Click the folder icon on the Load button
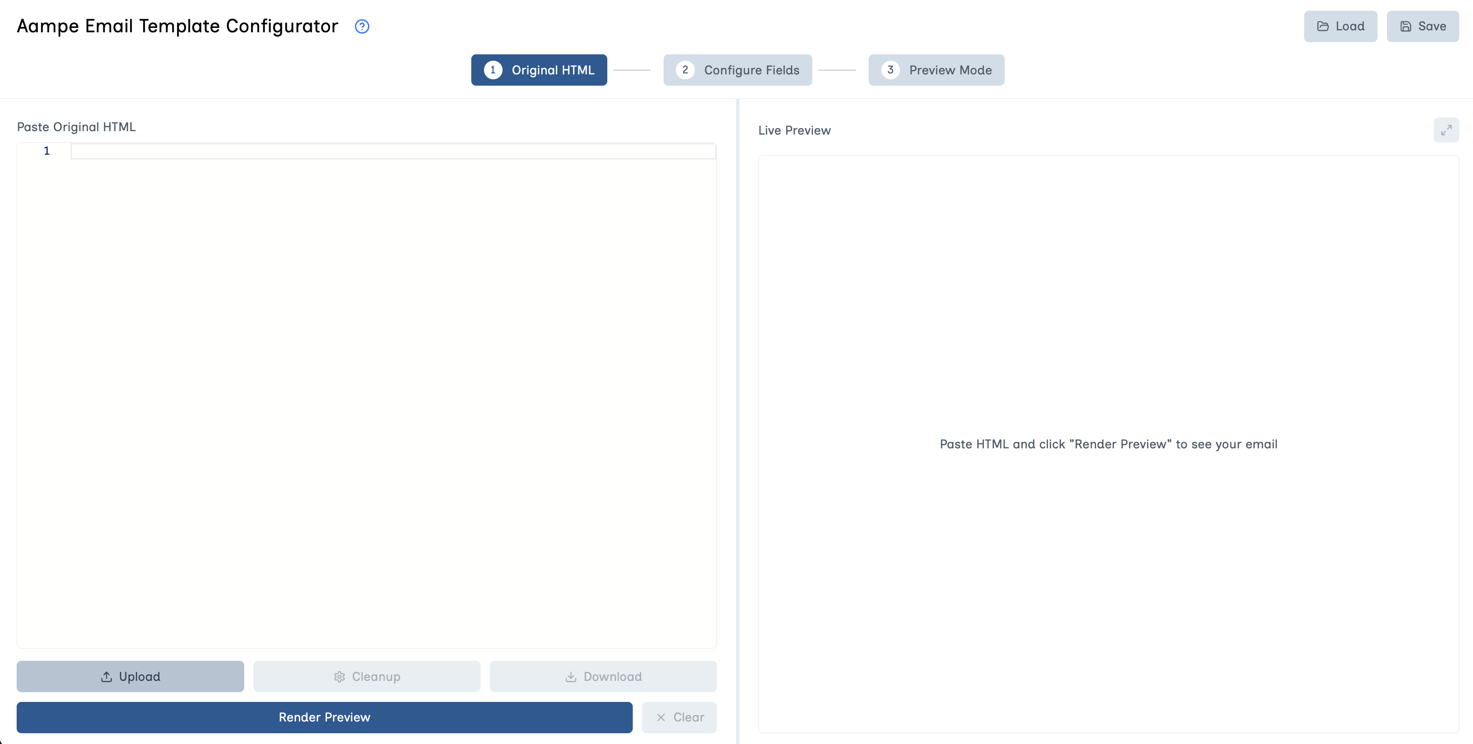1473x744 pixels. pos(1323,26)
